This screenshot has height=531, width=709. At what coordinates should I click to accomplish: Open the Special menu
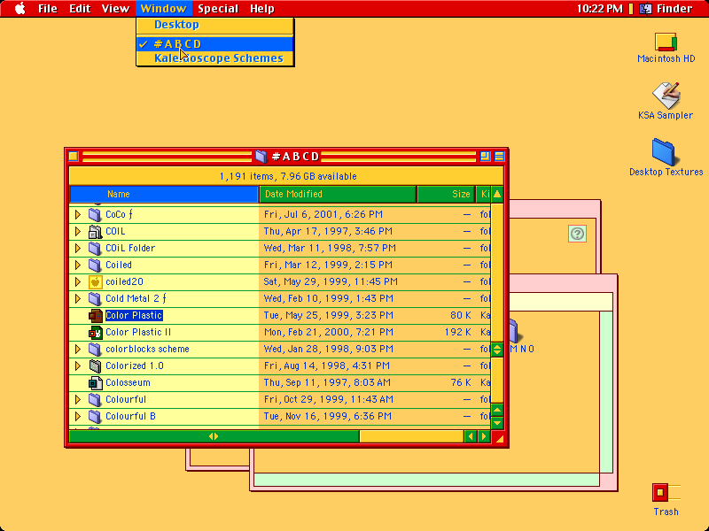(x=217, y=8)
